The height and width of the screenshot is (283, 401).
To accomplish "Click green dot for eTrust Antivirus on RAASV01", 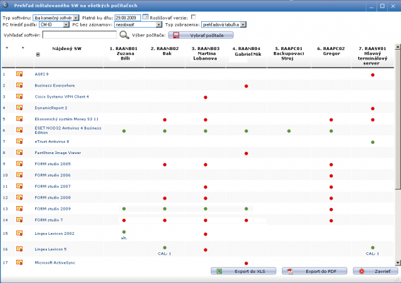I will tap(373, 142).
